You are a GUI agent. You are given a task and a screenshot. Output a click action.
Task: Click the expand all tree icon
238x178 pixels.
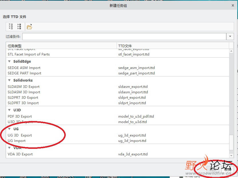[11, 26]
